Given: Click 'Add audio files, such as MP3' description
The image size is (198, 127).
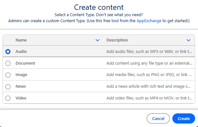Looking at the screenshot, I should 149,52.
